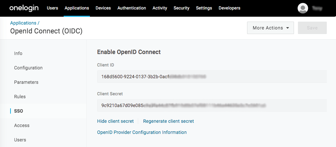Viewport: 336px width, 147px height.
Task: Open the Activity menu
Action: pos(160,8)
